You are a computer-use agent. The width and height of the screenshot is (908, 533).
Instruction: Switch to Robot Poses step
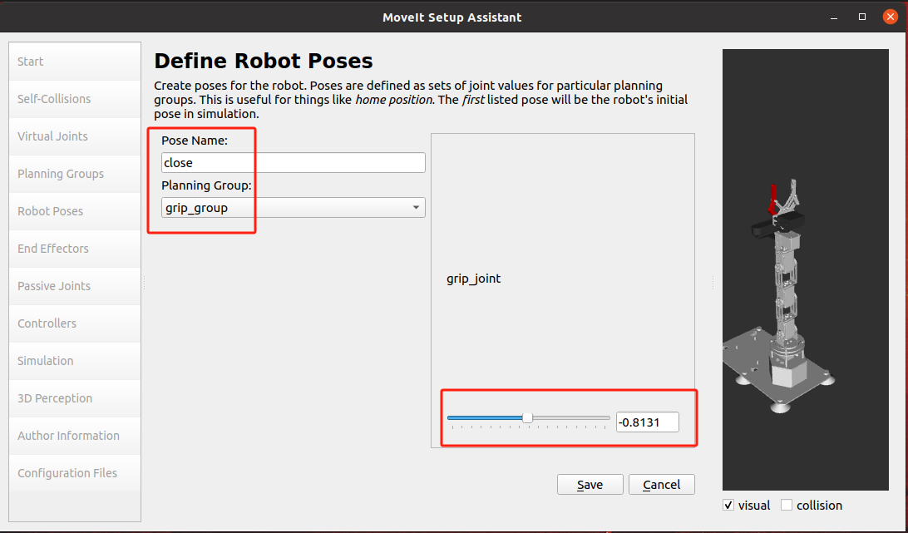(x=75, y=211)
